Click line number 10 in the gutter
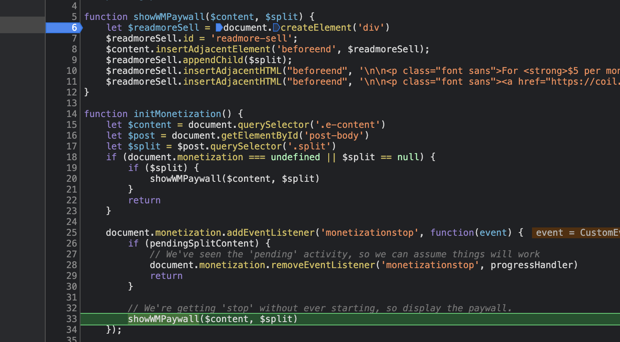This screenshot has height=342, width=620. point(71,71)
